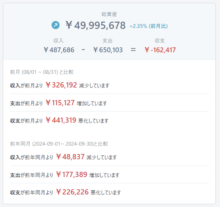220x207 pixels.
Task: Click the 前月 (08/01 ~ 08/31) comparison heading
Action: (42, 72)
